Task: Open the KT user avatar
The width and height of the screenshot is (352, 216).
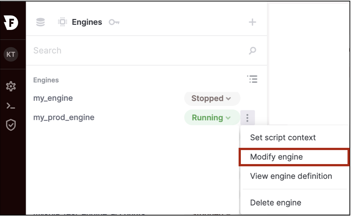Action: tap(11, 54)
